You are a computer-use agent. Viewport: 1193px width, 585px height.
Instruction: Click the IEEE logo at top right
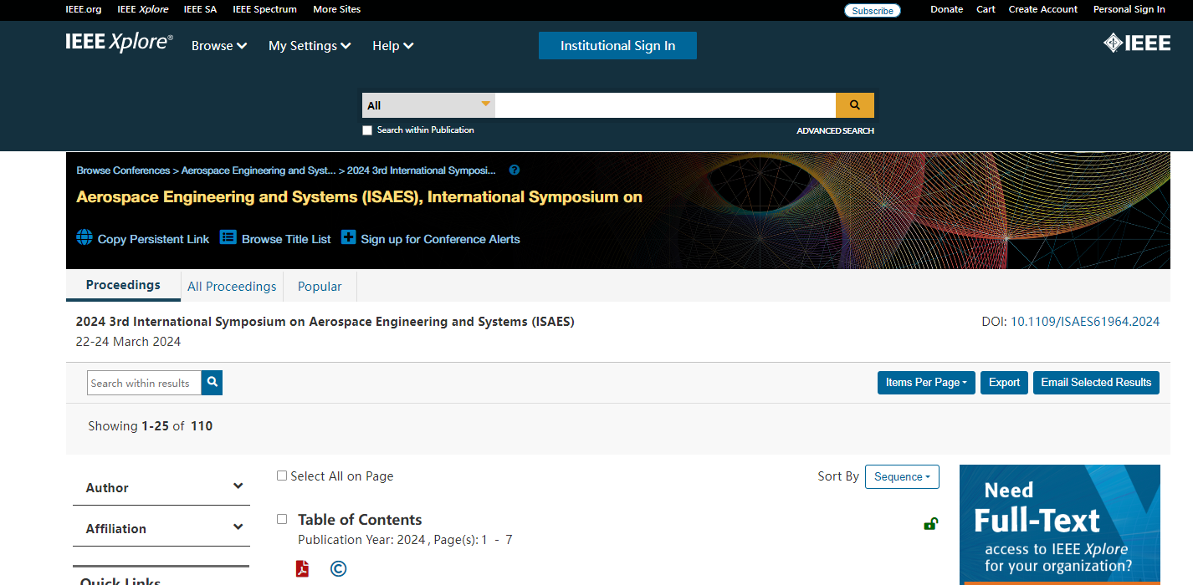(1136, 43)
